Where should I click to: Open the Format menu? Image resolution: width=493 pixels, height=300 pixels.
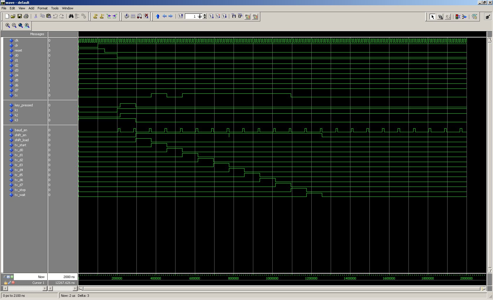[43, 8]
